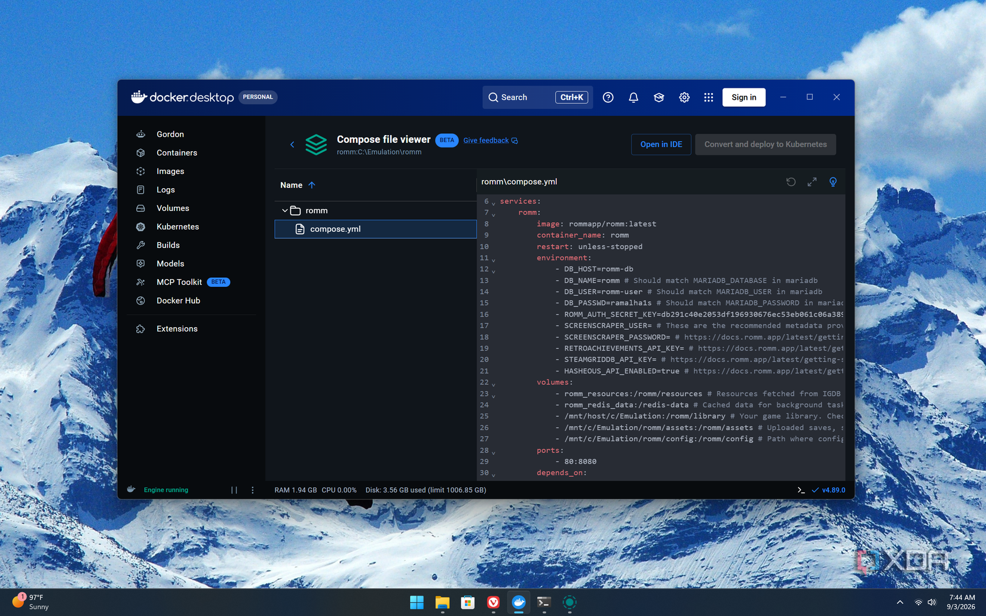The width and height of the screenshot is (986, 616).
Task: Click the Sign in button
Action: (743, 97)
